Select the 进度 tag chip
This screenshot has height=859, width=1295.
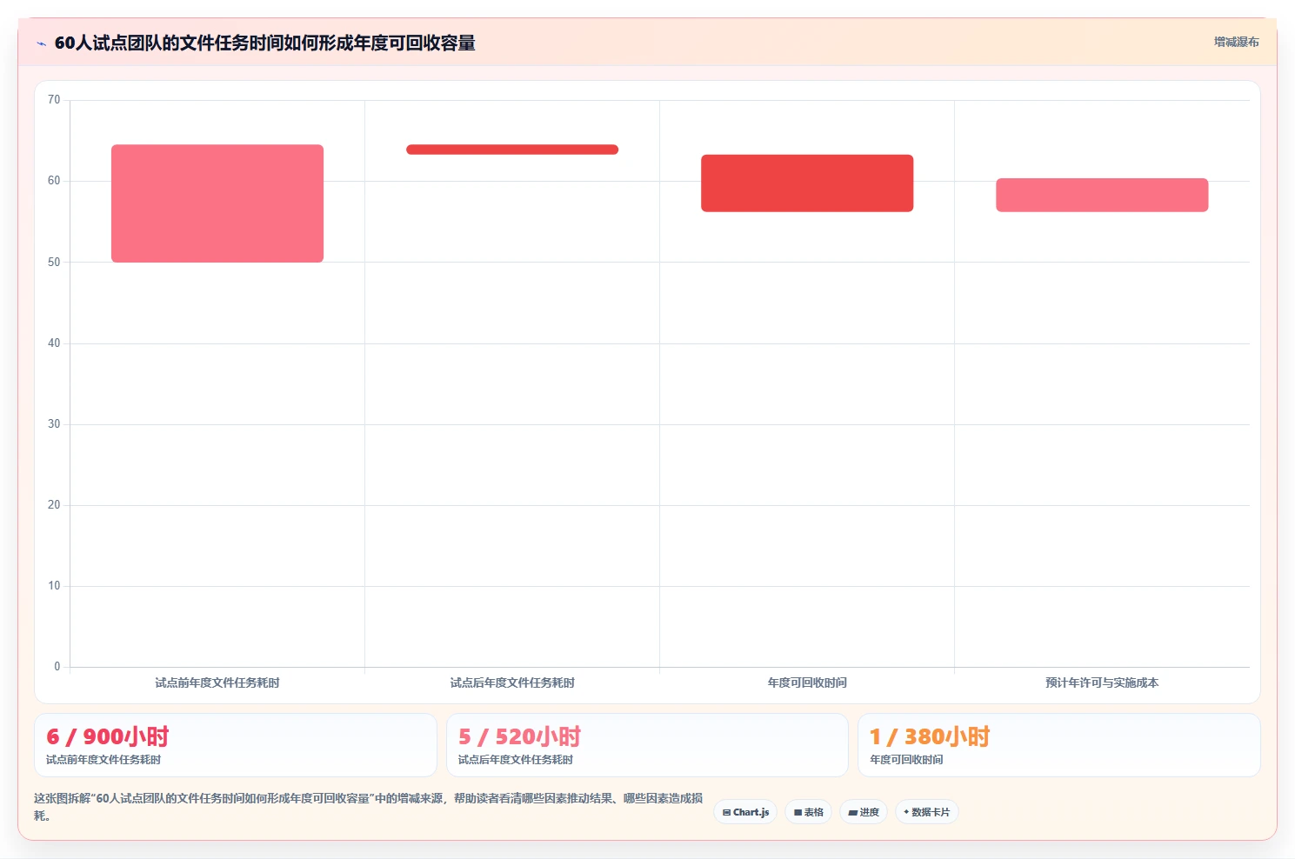click(x=864, y=812)
